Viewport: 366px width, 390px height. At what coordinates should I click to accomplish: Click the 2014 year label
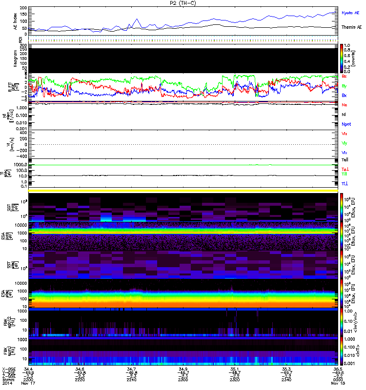7,383
